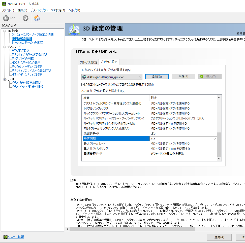Select デスクトップカラー設定の調整 in task tree

click(x=29, y=55)
